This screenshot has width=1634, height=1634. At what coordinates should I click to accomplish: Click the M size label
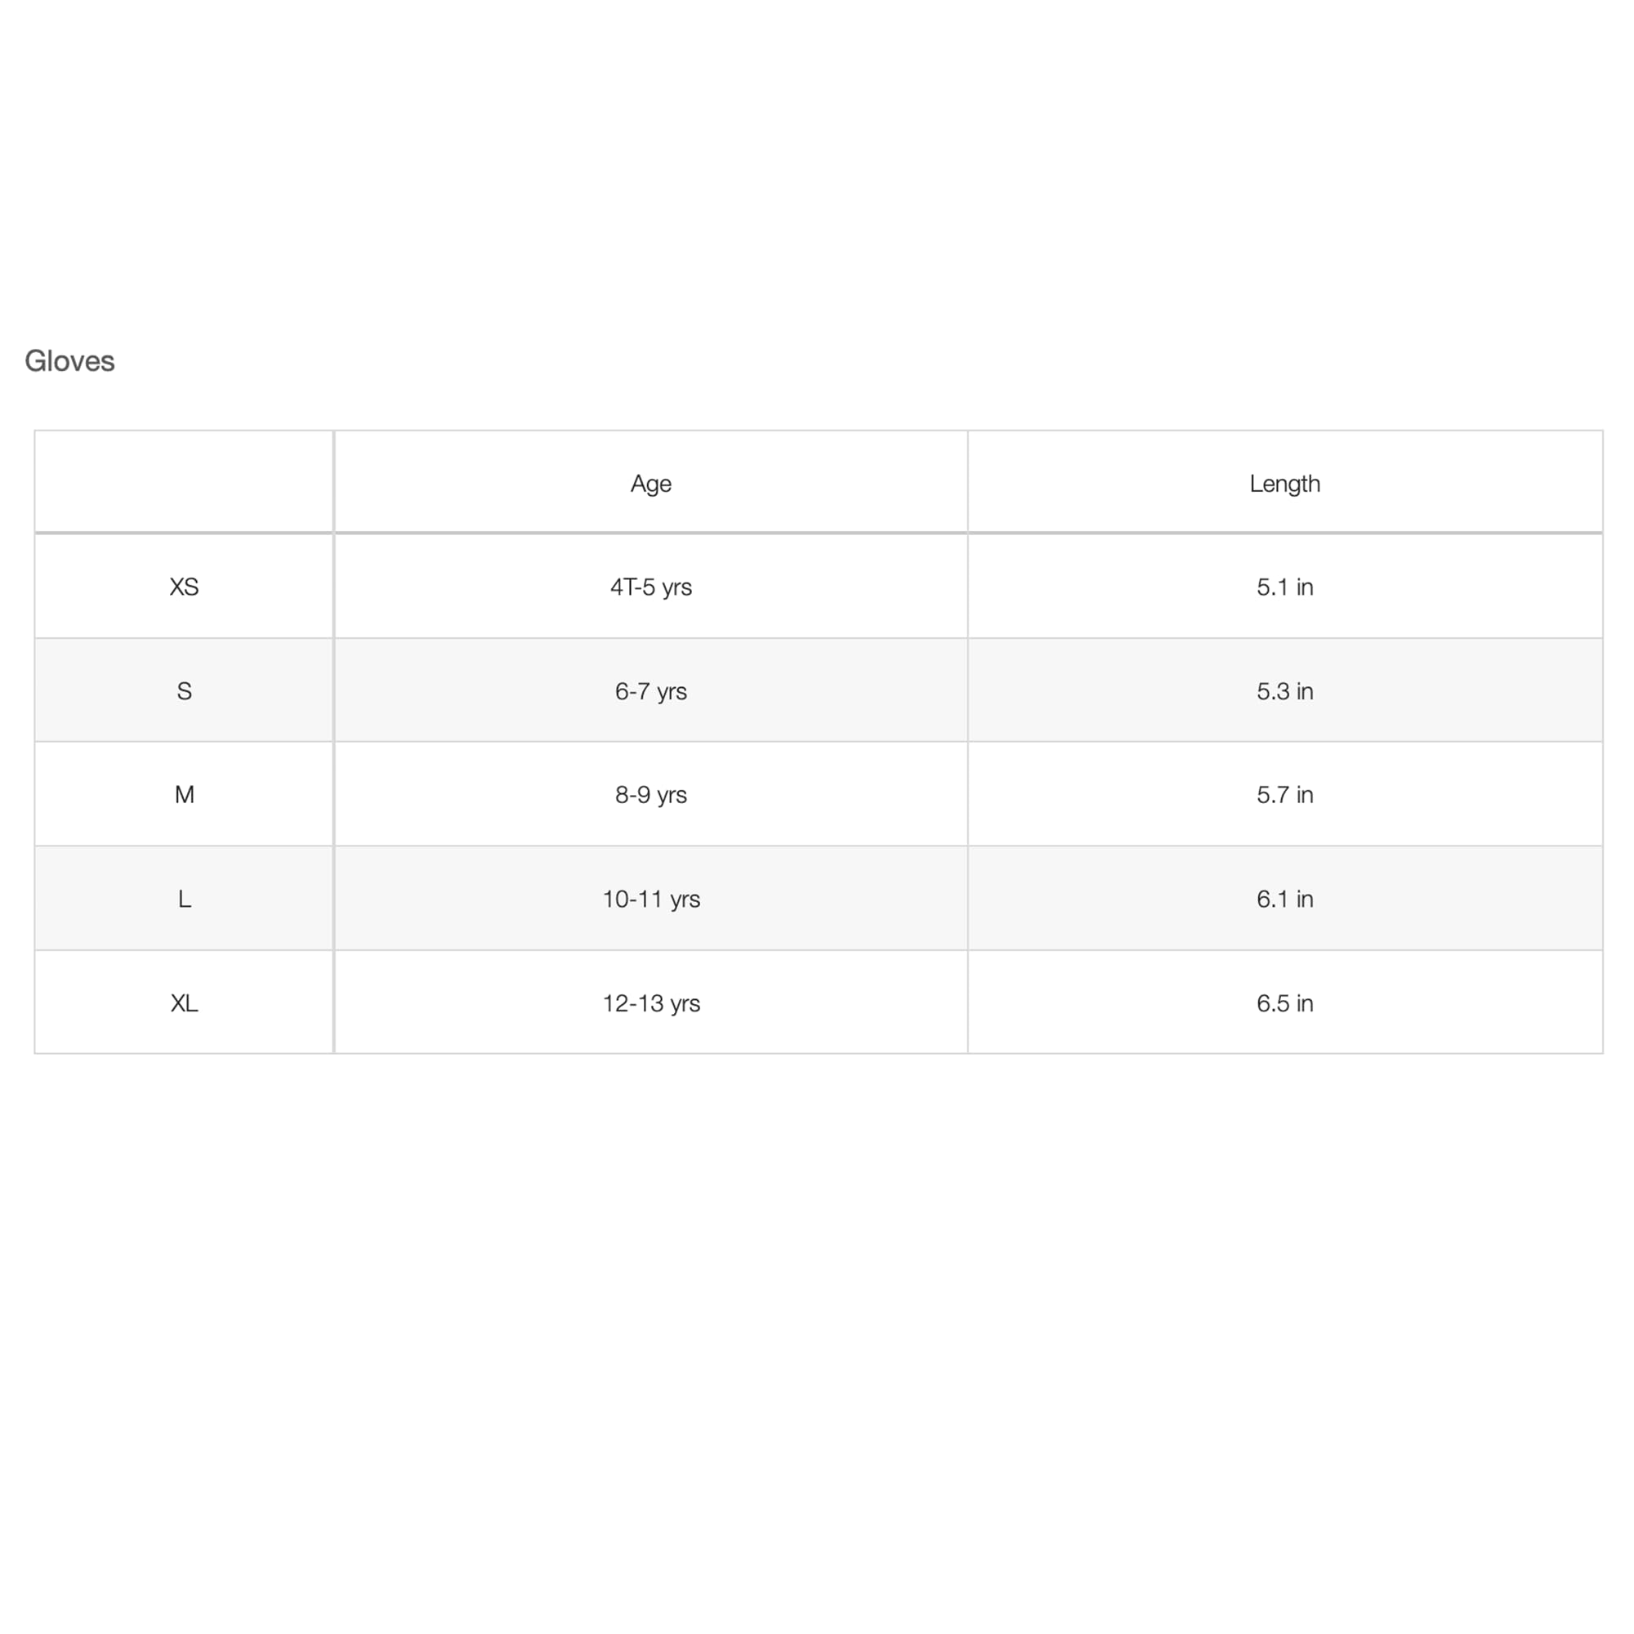(184, 794)
